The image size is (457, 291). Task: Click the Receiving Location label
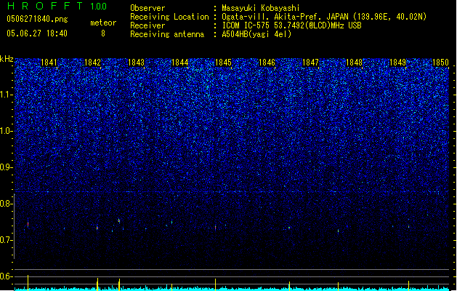point(169,17)
